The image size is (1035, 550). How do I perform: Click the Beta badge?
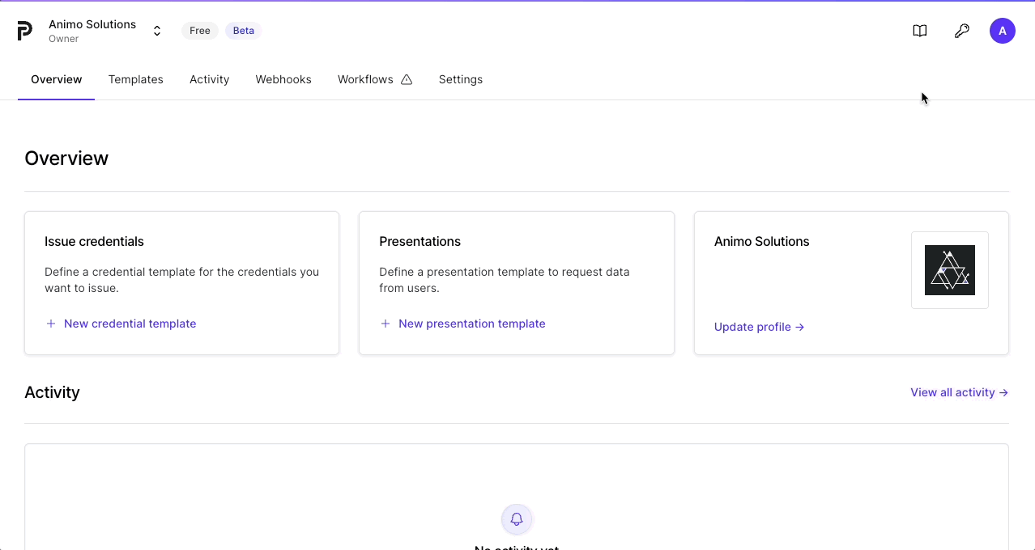(243, 30)
